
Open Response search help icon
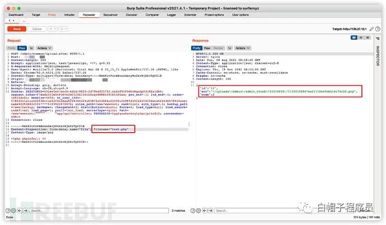coord(193,210)
